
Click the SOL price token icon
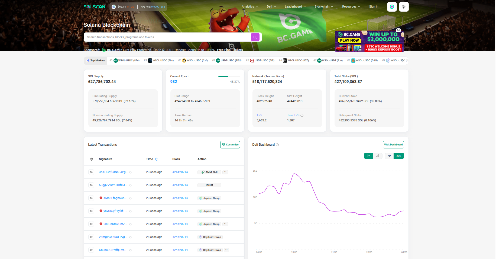(114, 7)
